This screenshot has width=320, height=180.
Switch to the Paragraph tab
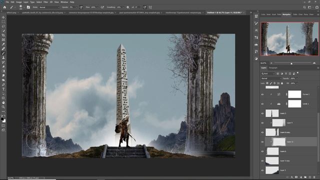(x=273, y=68)
